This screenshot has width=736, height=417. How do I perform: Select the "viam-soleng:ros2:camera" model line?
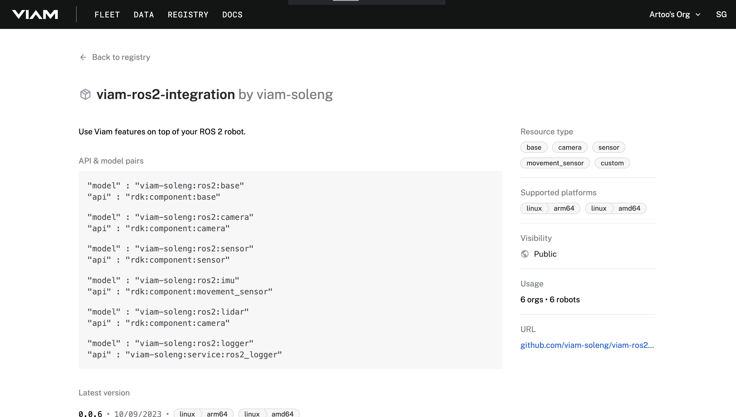point(171,217)
